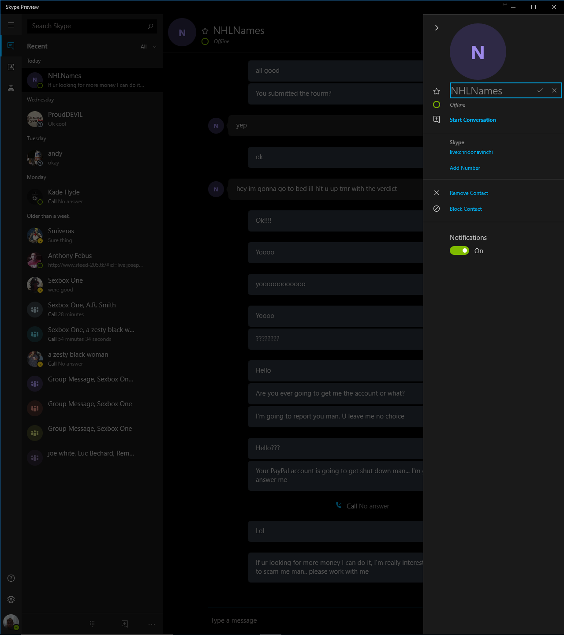The height and width of the screenshot is (635, 564).
Task: Open Kade Hyde conversation
Action: coord(92,196)
